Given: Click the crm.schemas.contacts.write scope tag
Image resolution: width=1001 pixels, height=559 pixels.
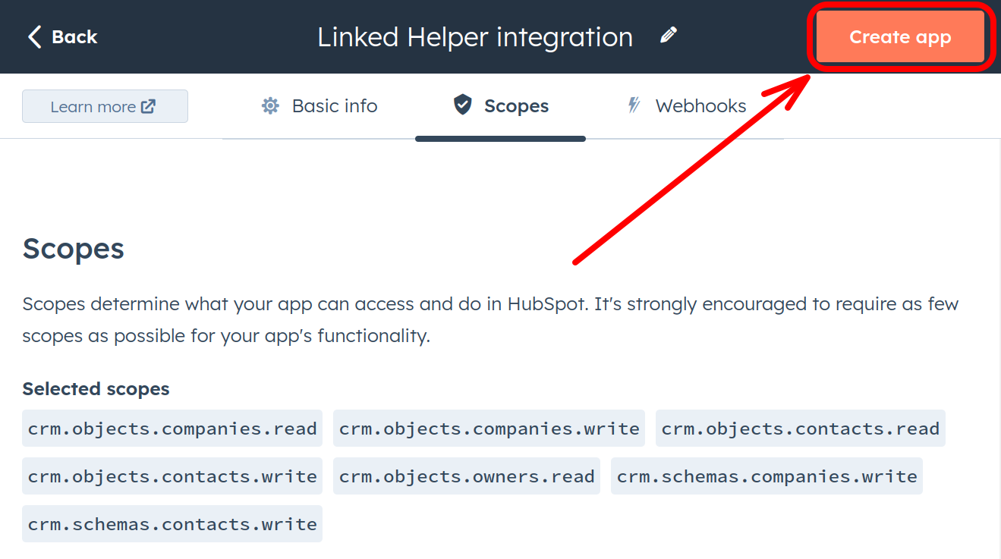Looking at the screenshot, I should click(x=172, y=524).
